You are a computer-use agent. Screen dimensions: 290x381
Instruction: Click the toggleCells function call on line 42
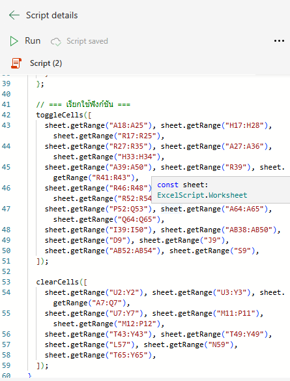tap(60, 115)
